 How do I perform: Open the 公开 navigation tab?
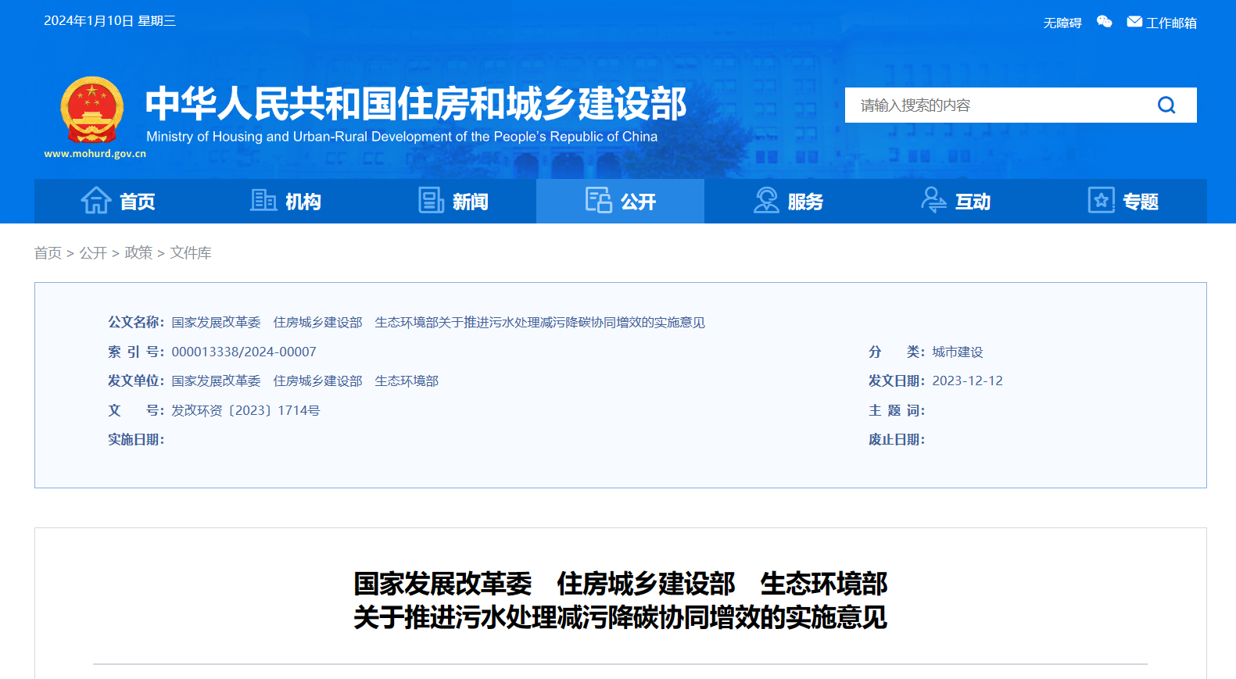(x=637, y=202)
